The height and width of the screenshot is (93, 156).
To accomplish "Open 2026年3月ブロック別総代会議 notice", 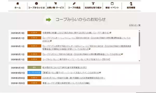I will coord(74,78).
